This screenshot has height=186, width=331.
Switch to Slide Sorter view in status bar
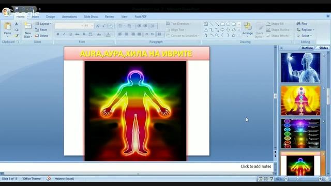click(x=266, y=179)
